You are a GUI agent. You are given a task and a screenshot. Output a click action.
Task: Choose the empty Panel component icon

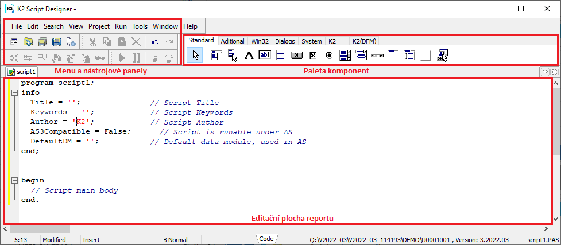[425, 55]
